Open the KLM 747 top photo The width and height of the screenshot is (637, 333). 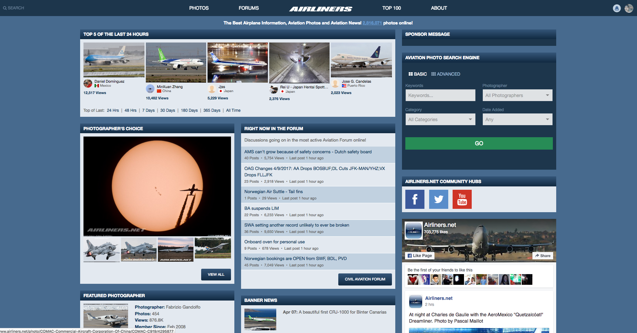114,60
